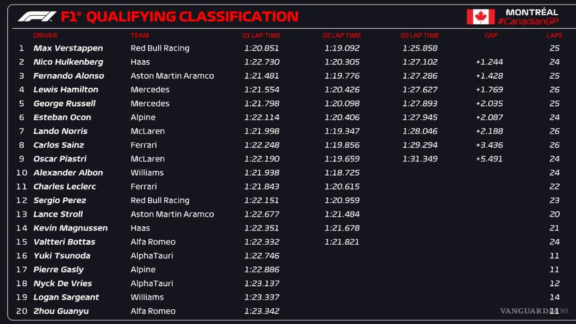Click the TEAM column header

click(x=140, y=35)
